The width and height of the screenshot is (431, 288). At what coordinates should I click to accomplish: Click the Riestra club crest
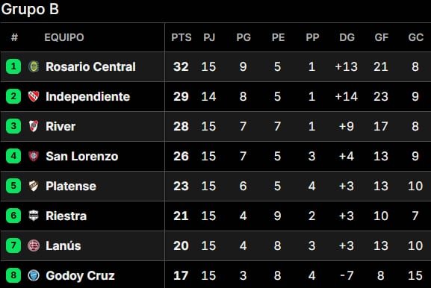(x=34, y=216)
